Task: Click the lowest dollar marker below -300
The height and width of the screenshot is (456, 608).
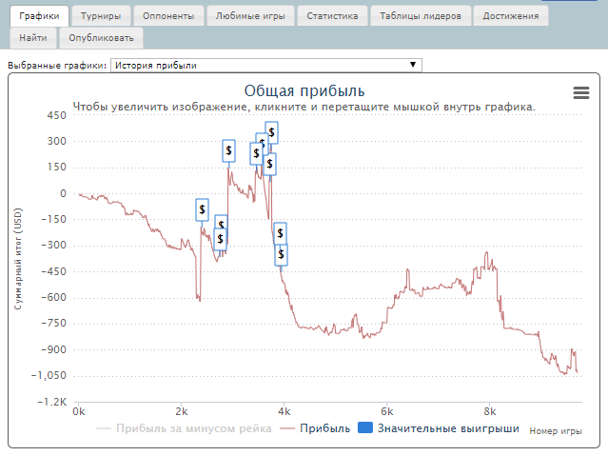Action: click(x=281, y=254)
